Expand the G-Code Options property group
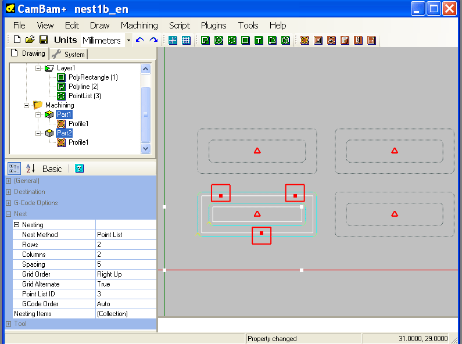The height and width of the screenshot is (344, 462). (x=9, y=203)
